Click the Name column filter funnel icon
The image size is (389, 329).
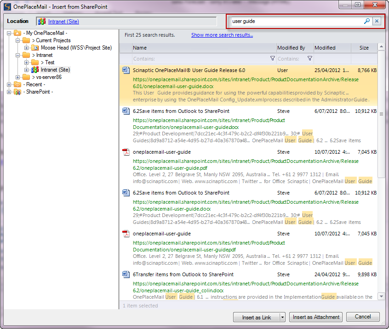click(273, 59)
